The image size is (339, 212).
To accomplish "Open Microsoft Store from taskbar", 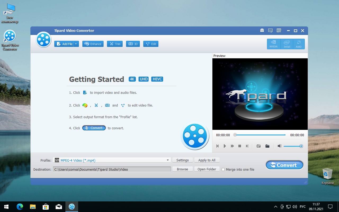I will coord(46,207).
